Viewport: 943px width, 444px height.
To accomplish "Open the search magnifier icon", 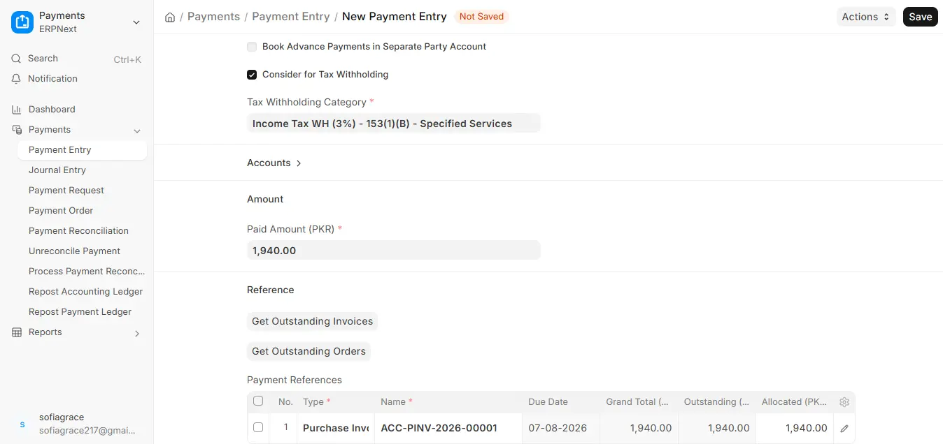I will 16,59.
